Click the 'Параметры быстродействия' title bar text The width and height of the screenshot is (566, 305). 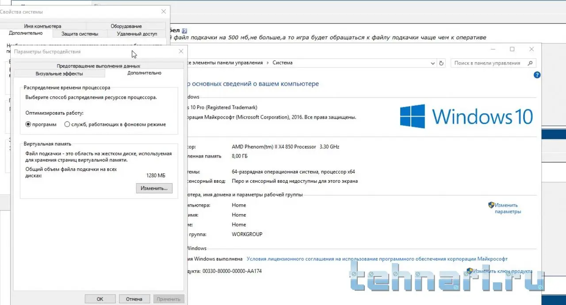(x=47, y=52)
